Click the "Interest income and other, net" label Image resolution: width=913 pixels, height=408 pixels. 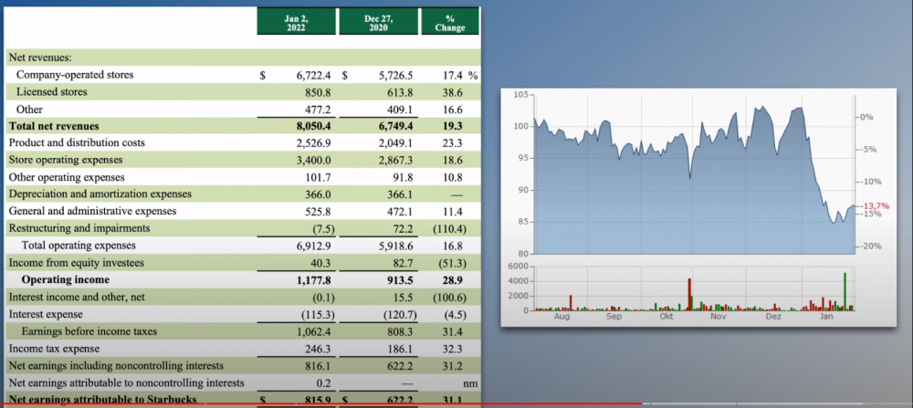coord(77,297)
